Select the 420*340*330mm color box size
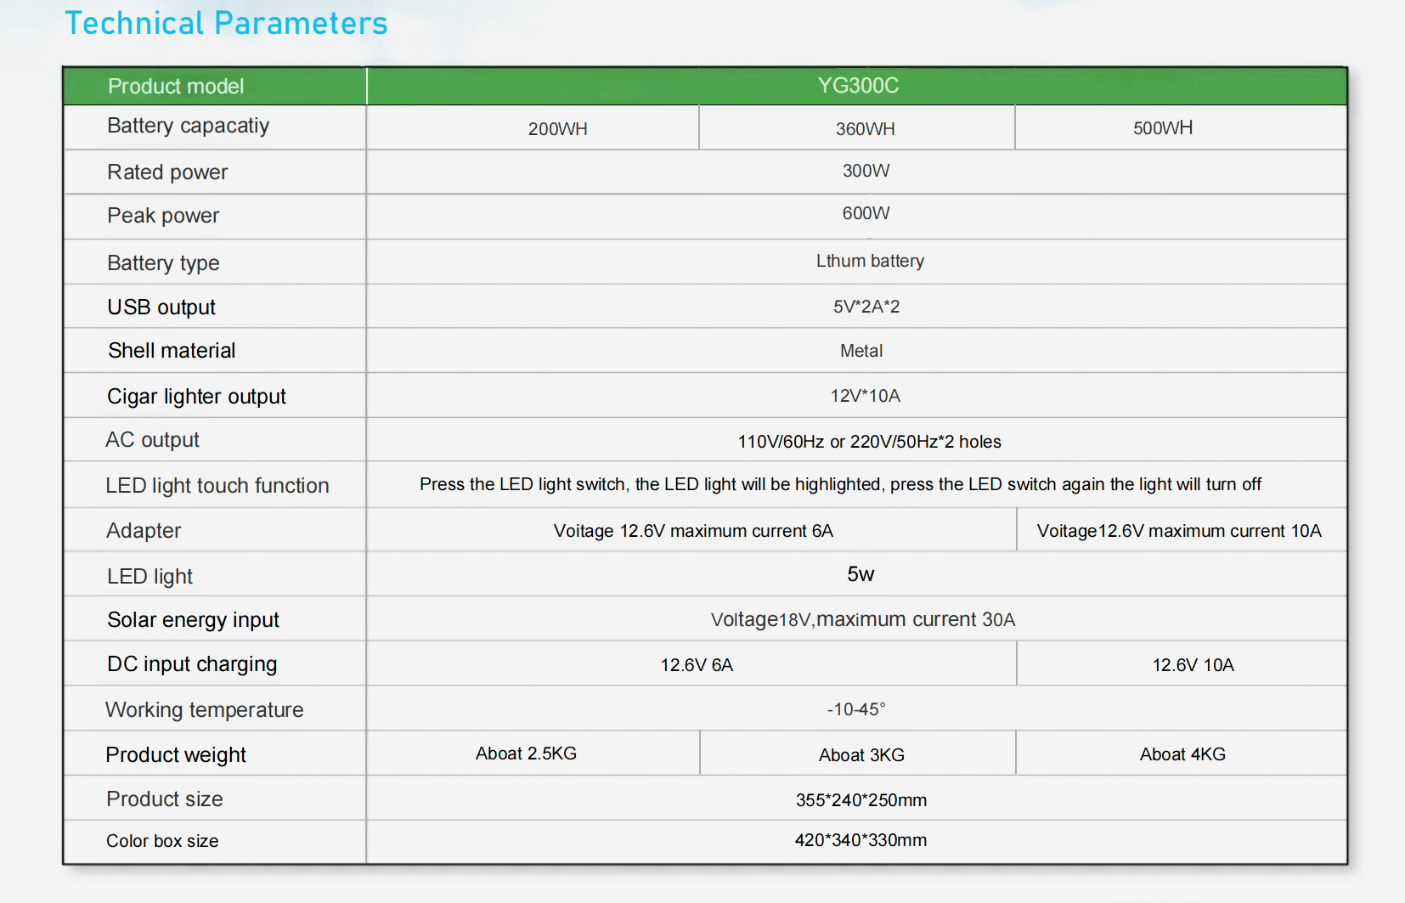 tap(860, 840)
